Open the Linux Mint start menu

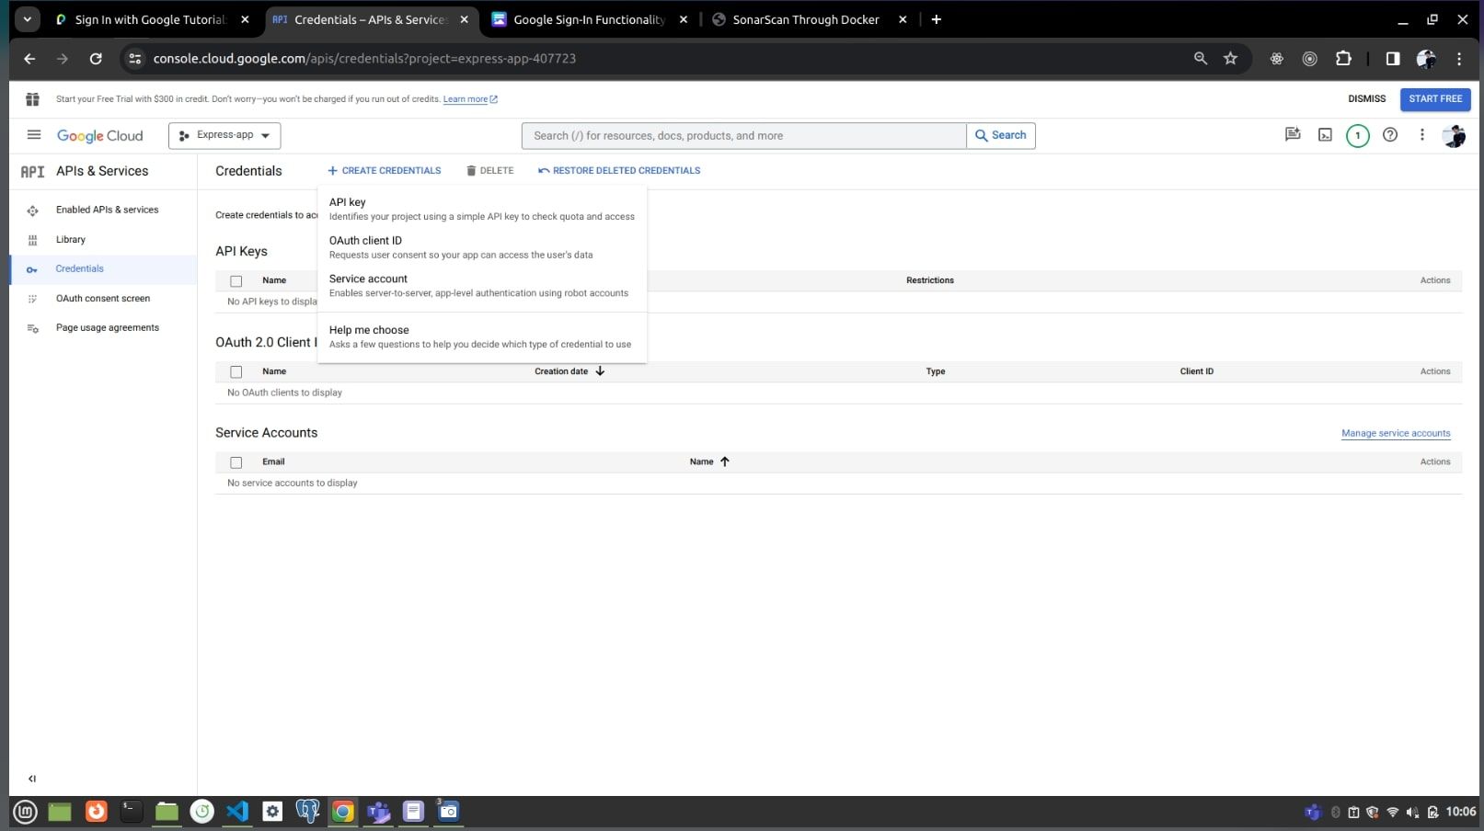(x=25, y=811)
